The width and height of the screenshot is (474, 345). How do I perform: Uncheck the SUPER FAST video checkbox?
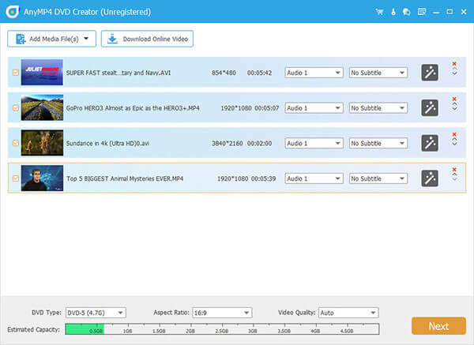pyautogui.click(x=16, y=73)
